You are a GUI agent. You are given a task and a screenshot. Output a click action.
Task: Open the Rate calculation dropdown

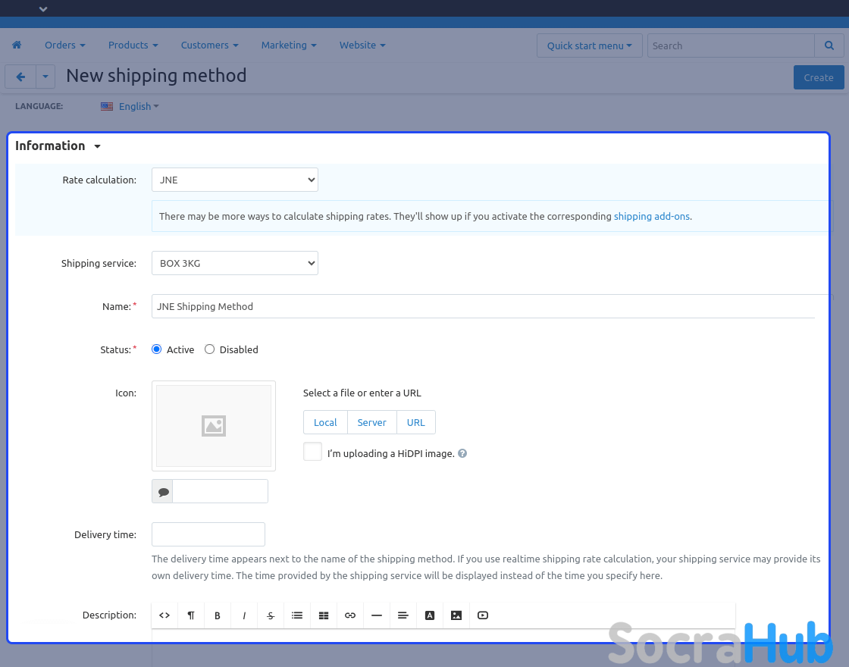235,180
